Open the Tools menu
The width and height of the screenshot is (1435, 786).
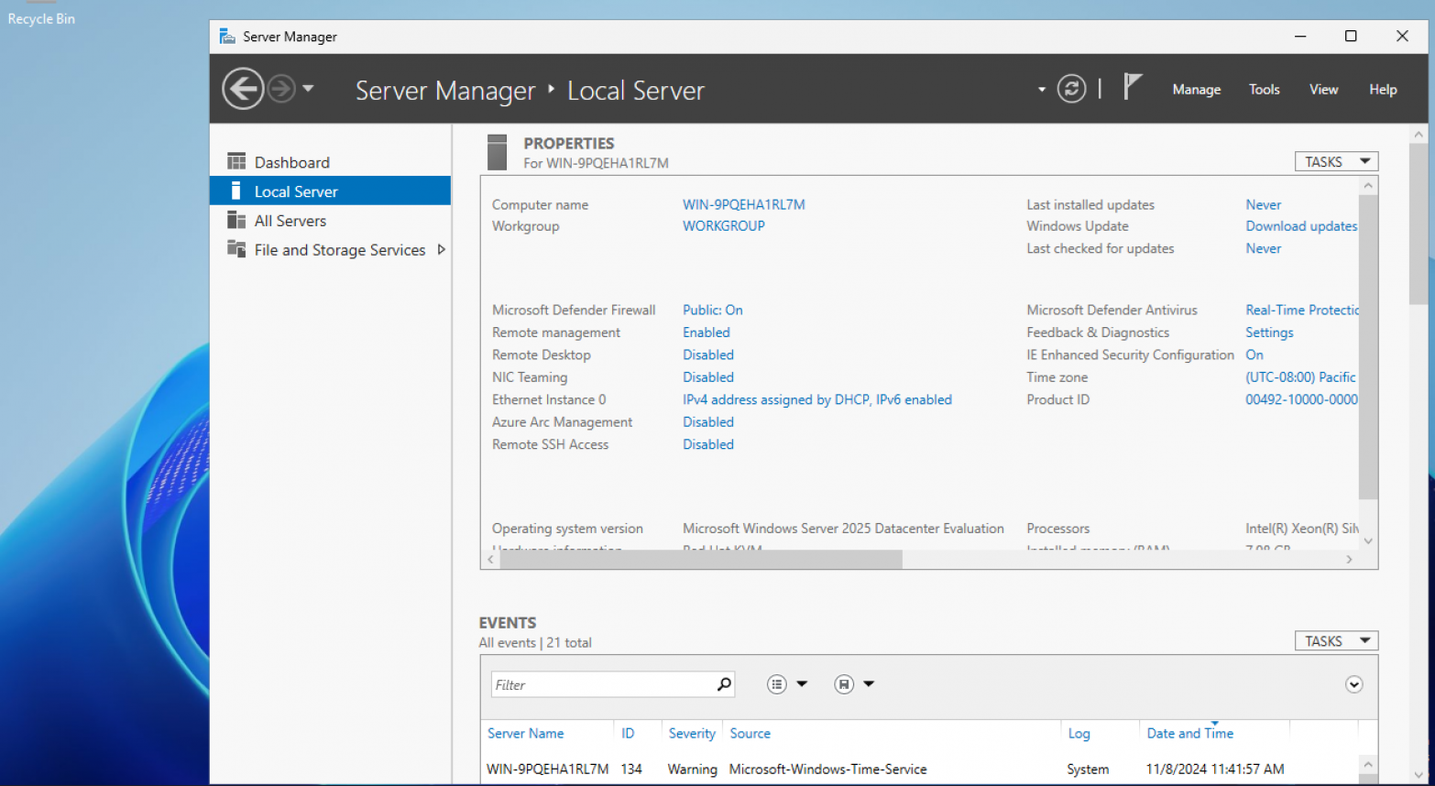point(1264,90)
